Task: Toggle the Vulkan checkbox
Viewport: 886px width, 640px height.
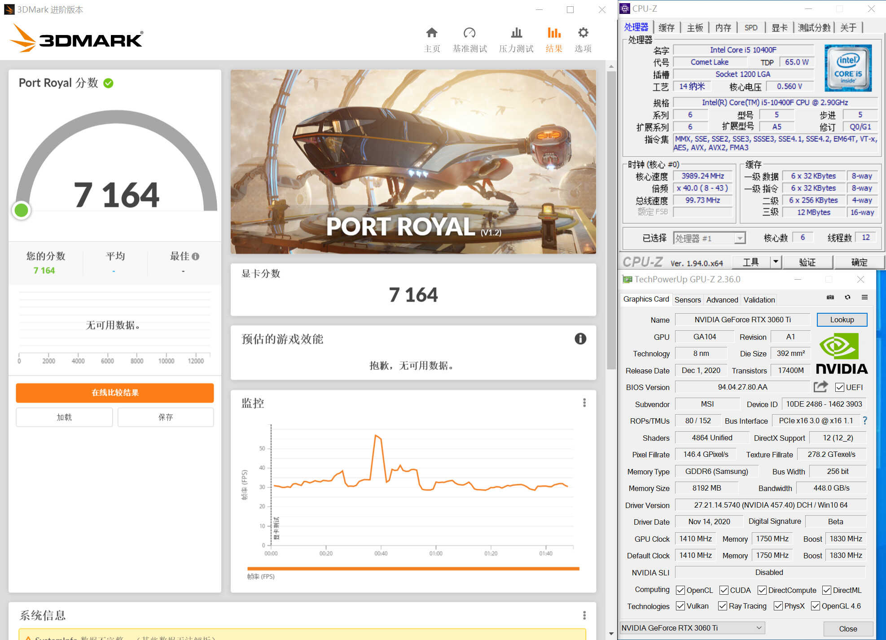Action: click(680, 606)
